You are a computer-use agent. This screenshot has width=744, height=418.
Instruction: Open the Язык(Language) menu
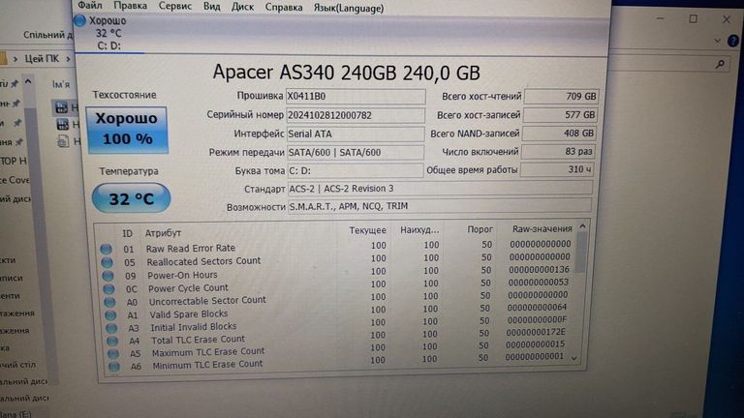pos(349,8)
